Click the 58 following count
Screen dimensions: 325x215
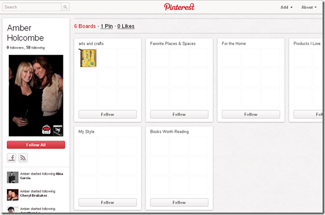[35, 47]
